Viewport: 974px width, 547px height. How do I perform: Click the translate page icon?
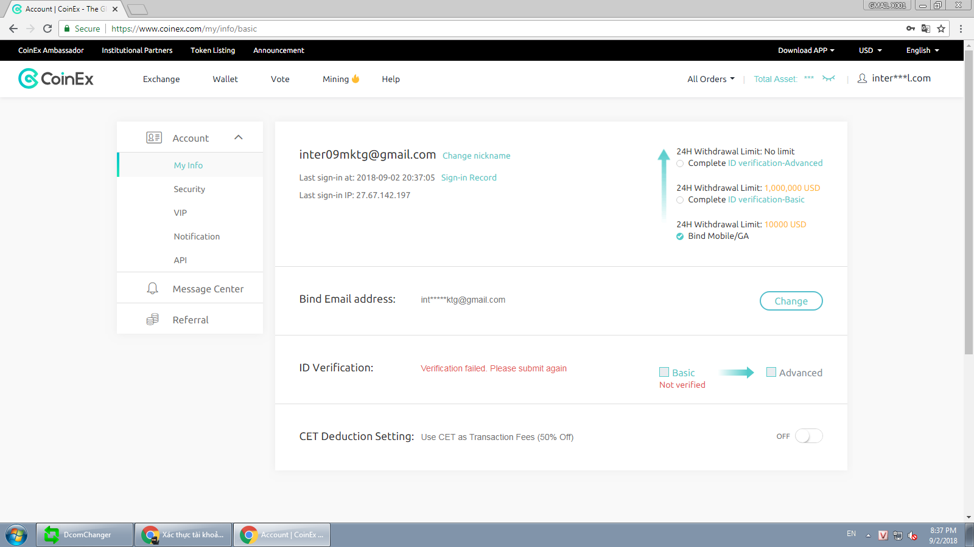click(925, 29)
